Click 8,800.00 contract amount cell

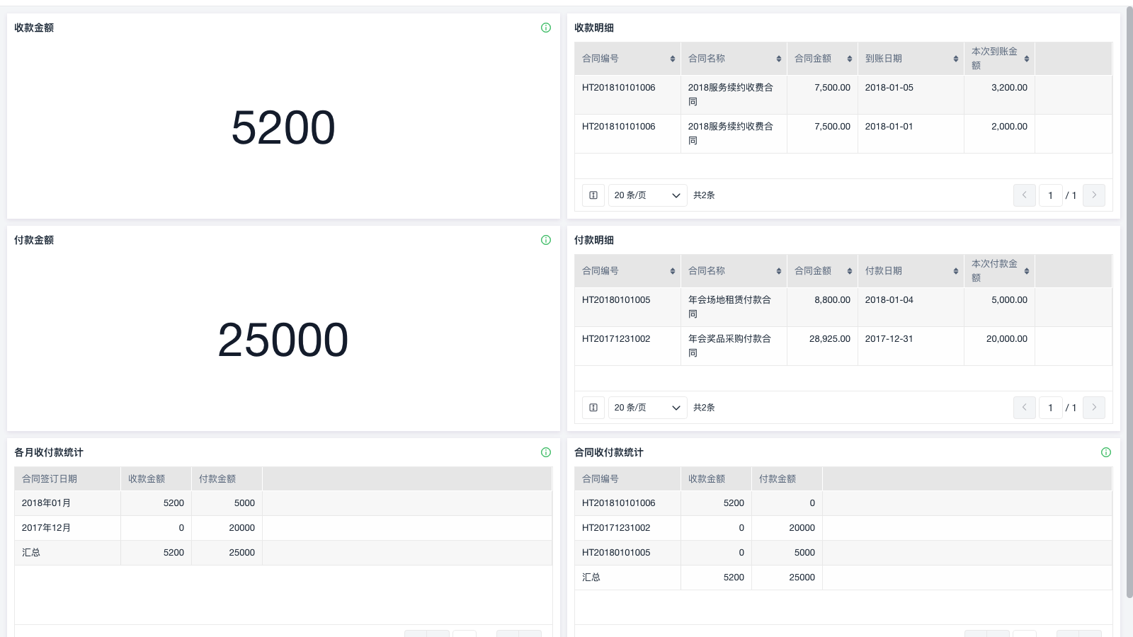click(822, 307)
